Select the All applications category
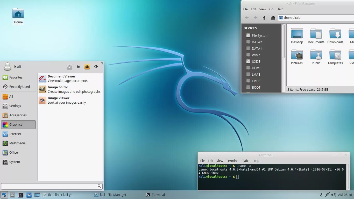Screen dimensions: 354x199 [x=18, y=96]
